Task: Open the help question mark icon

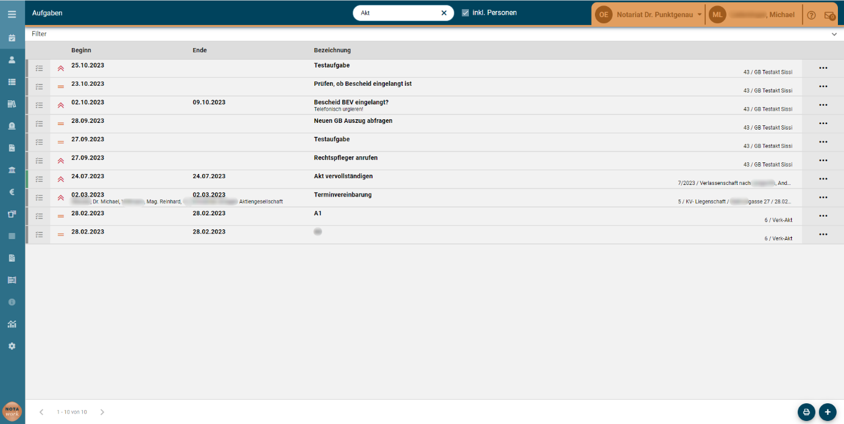Action: click(811, 15)
